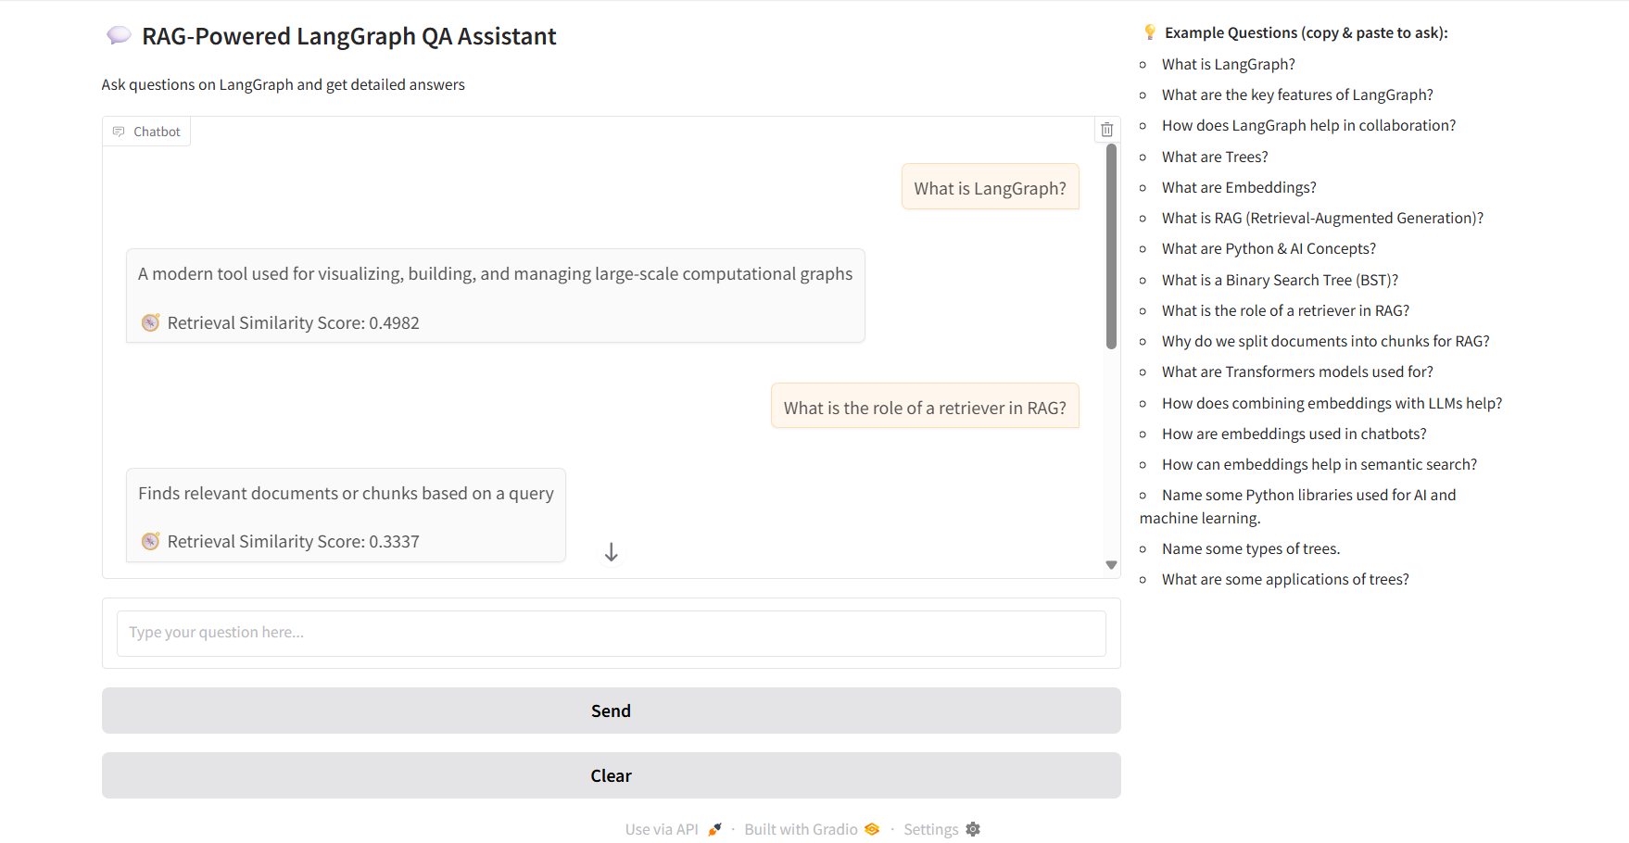
Task: Click example 'What is LangGraph?' in list
Action: pos(1229,64)
